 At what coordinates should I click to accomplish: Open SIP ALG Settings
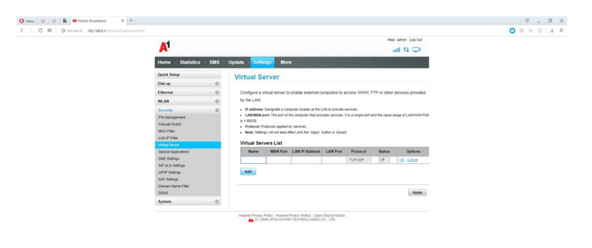tap(171, 165)
